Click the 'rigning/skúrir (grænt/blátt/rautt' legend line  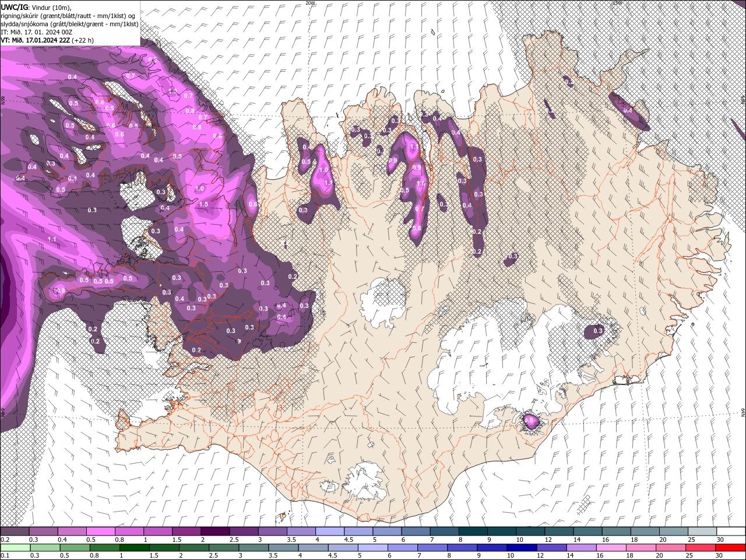[68, 15]
